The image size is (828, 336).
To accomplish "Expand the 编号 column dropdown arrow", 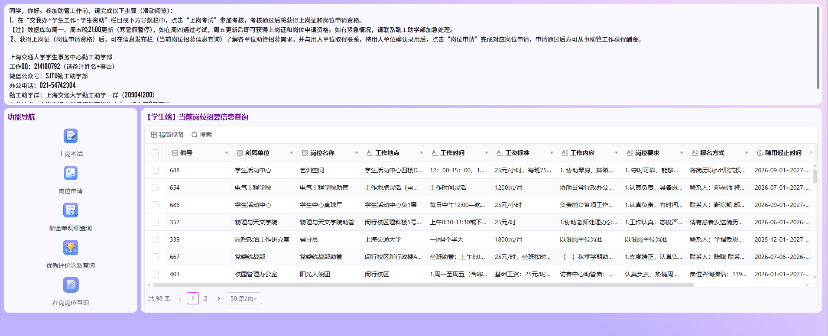I will (227, 153).
